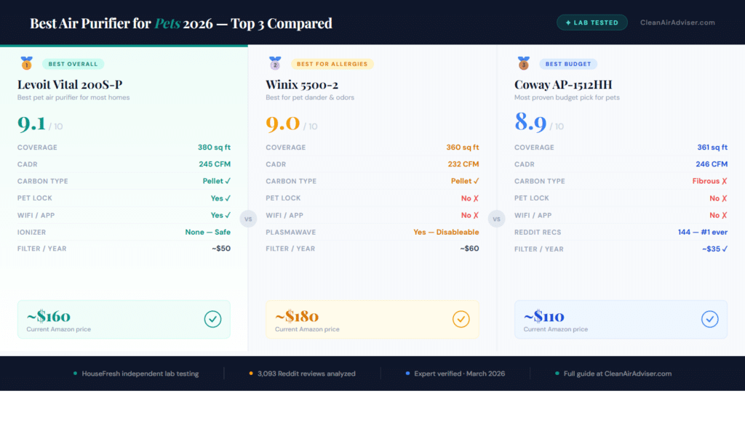This screenshot has width=745, height=431.
Task: Click the Best Overall badge
Action: tap(73, 64)
